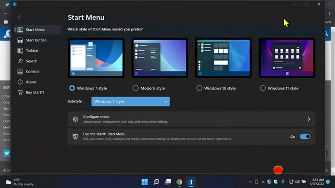This screenshot has width=335, height=188.
Task: Click the battery tray icon
Action: (304, 182)
